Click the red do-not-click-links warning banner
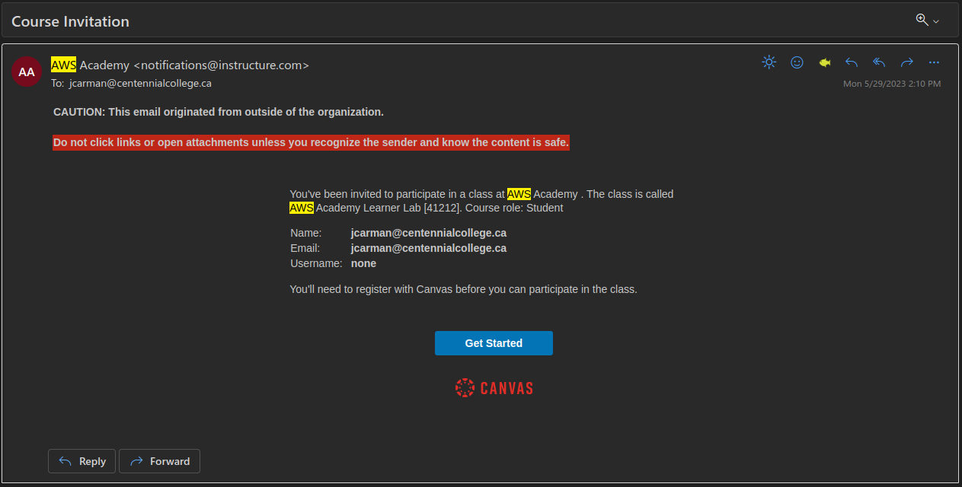The height and width of the screenshot is (487, 962). [311, 142]
